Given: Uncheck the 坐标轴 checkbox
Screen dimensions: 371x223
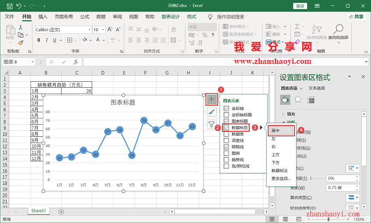Looking at the screenshot, I should click(226, 109).
